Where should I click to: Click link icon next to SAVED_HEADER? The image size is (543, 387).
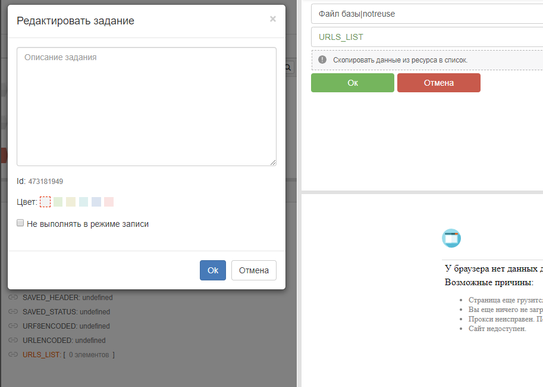[x=13, y=297]
